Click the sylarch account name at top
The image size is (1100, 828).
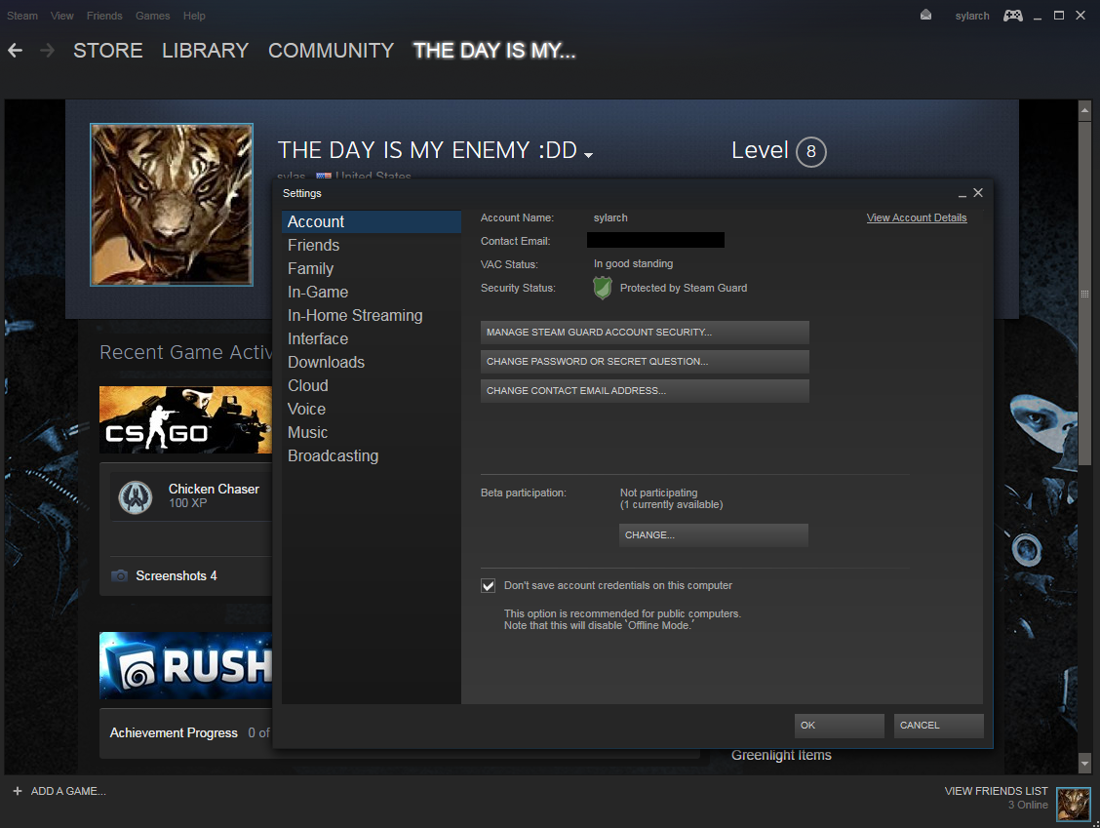click(x=972, y=16)
